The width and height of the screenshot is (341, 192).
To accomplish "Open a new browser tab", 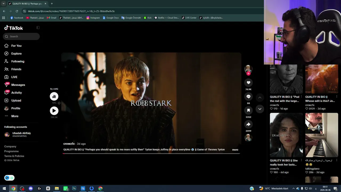I will [x=52, y=4].
